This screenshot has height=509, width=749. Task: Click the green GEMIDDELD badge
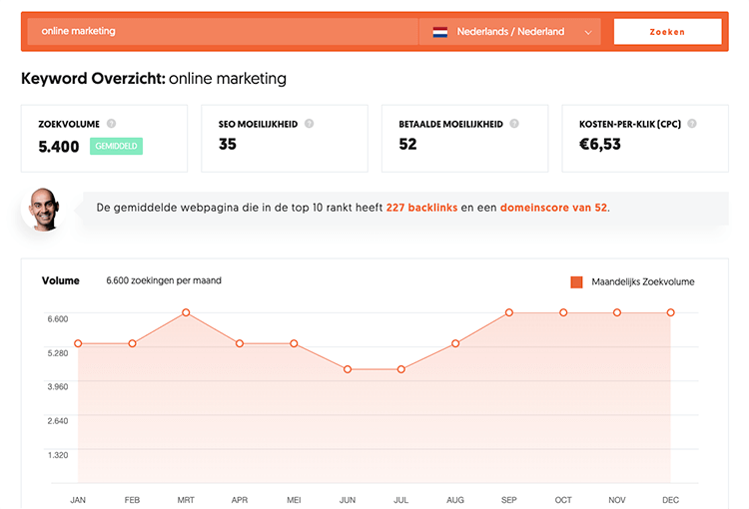[x=117, y=146]
